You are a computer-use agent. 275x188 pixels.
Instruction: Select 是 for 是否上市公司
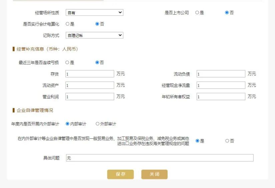click(197, 13)
